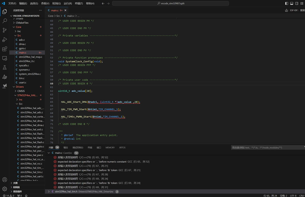Toggle the secondary side bar layout button
The image size is (305, 197).
(297, 3)
